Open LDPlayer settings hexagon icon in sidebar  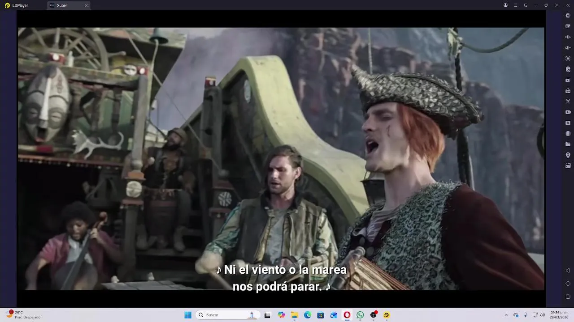(x=568, y=16)
